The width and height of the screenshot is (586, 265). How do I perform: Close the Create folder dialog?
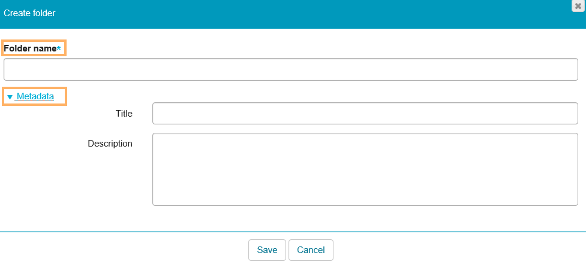578,5
